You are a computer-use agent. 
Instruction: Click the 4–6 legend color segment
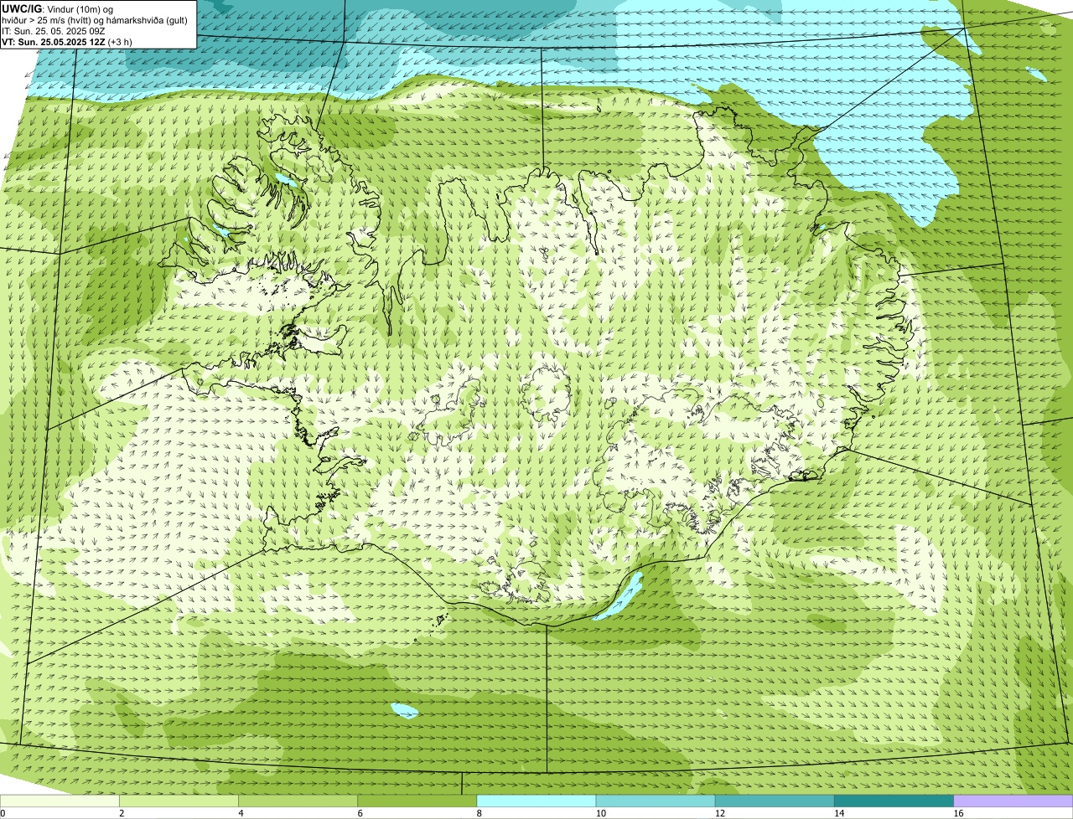(x=298, y=801)
